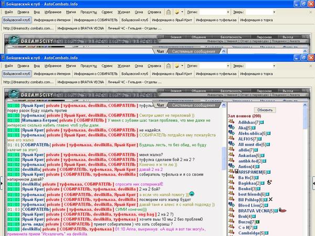Viewport: 315px width, 236px height.
Task: Click the user list scrollbar thumb
Action: 305,117
